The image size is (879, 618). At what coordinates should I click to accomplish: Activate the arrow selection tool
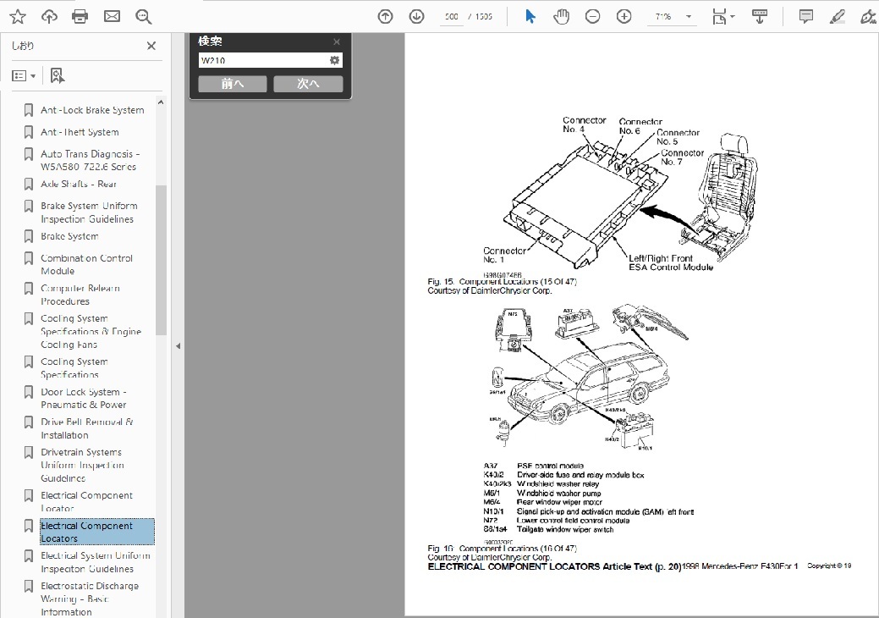point(530,17)
